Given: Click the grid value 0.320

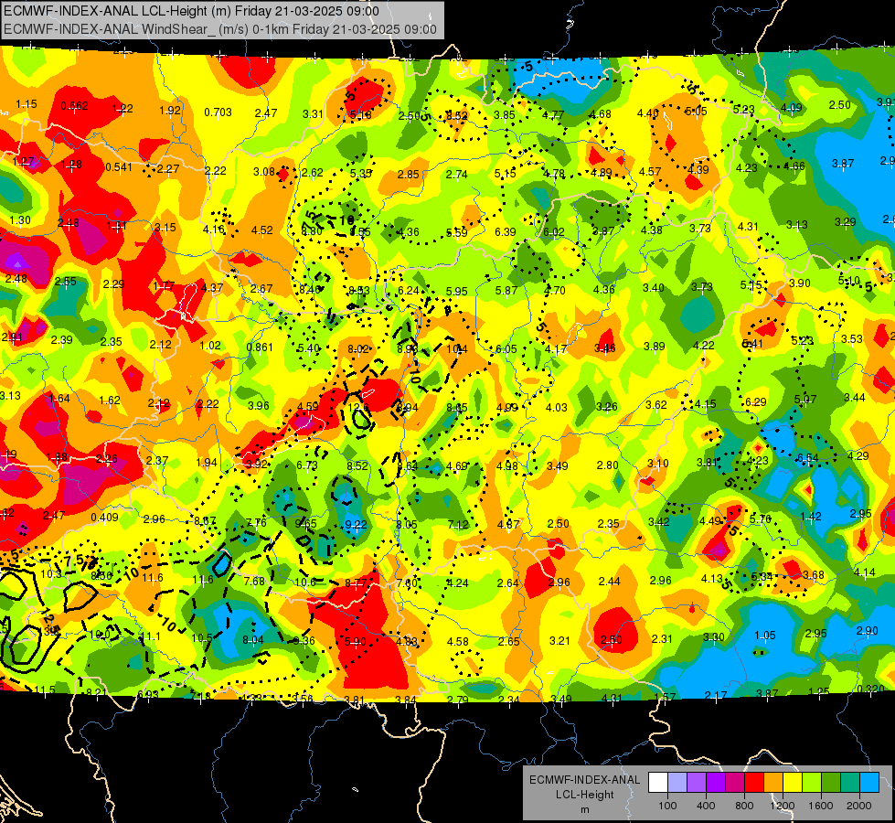Looking at the screenshot, I should [x=870, y=689].
